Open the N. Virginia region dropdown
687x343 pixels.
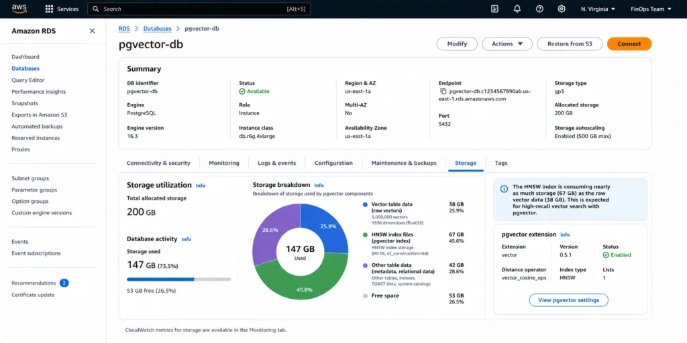tap(598, 9)
